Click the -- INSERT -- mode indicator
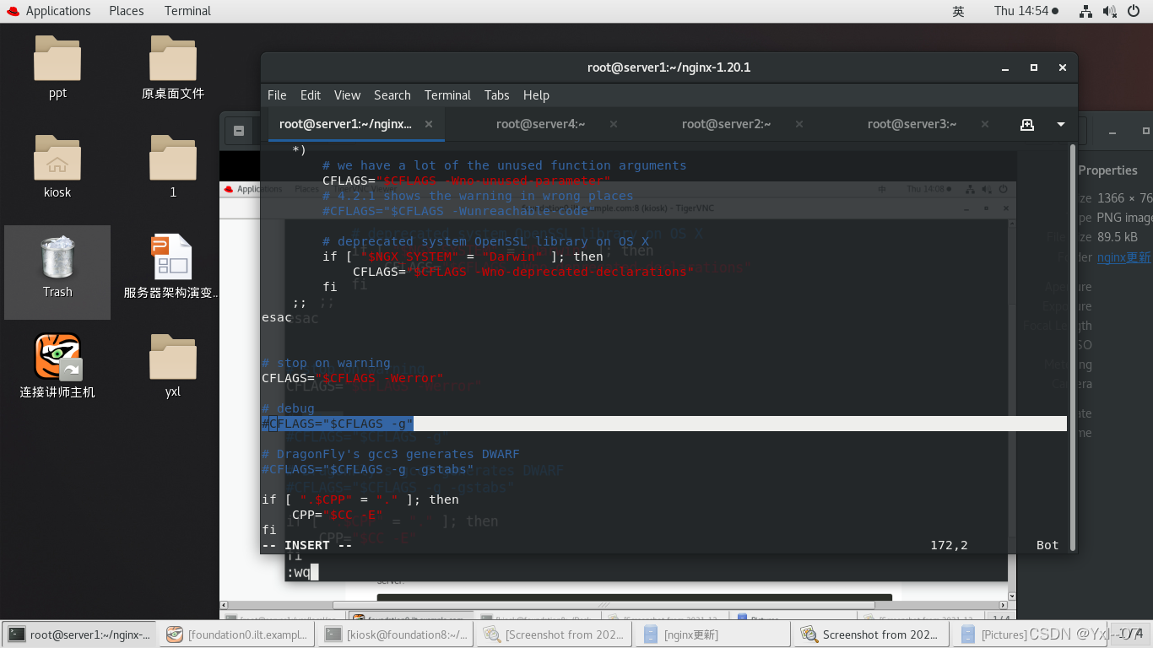The width and height of the screenshot is (1153, 648). (x=306, y=545)
